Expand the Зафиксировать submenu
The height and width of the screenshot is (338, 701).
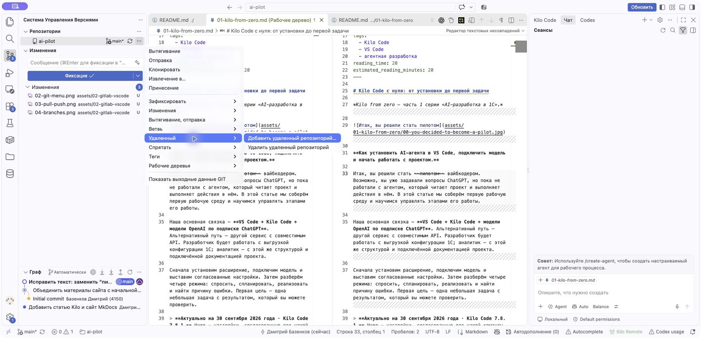(x=193, y=101)
